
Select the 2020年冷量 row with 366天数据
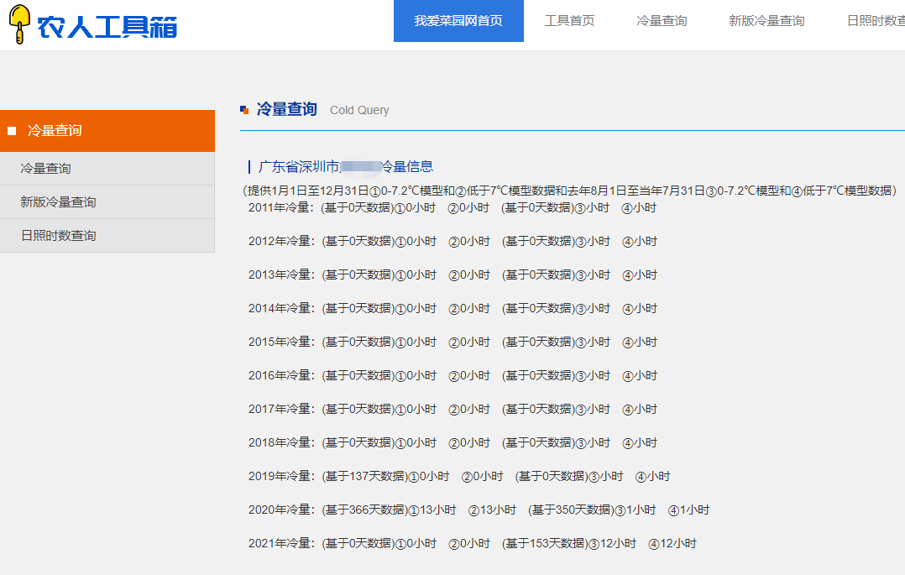(x=479, y=510)
